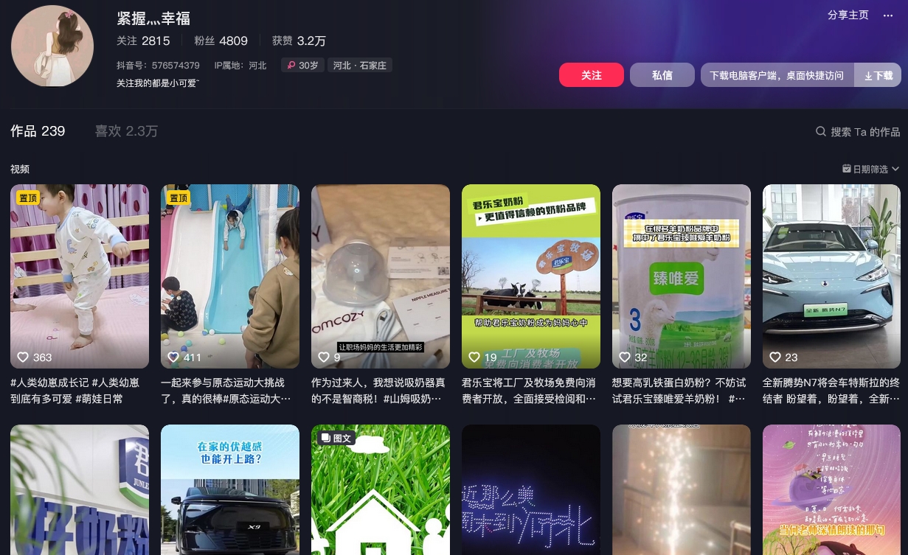Viewport: 908px width, 555px height.
Task: Click heart icon showing 411 likes
Action: pyautogui.click(x=173, y=357)
